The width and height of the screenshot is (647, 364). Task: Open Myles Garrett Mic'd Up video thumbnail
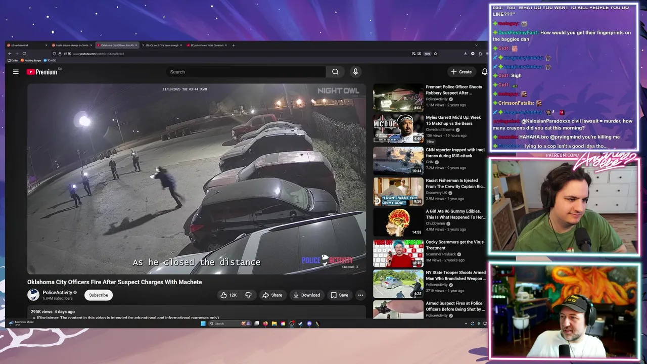pyautogui.click(x=398, y=128)
